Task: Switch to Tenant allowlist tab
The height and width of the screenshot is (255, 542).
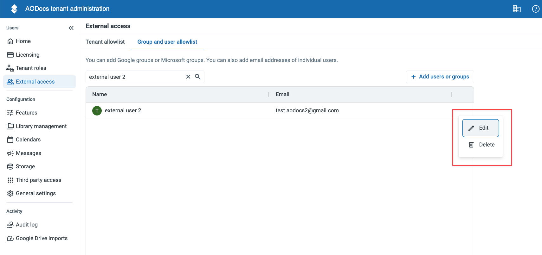Action: tap(105, 42)
